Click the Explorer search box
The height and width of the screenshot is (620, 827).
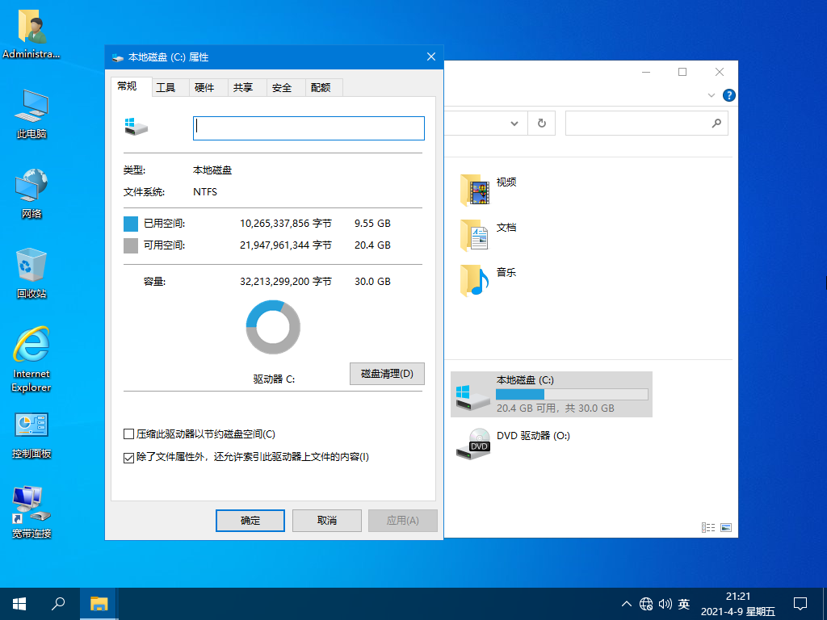point(647,124)
